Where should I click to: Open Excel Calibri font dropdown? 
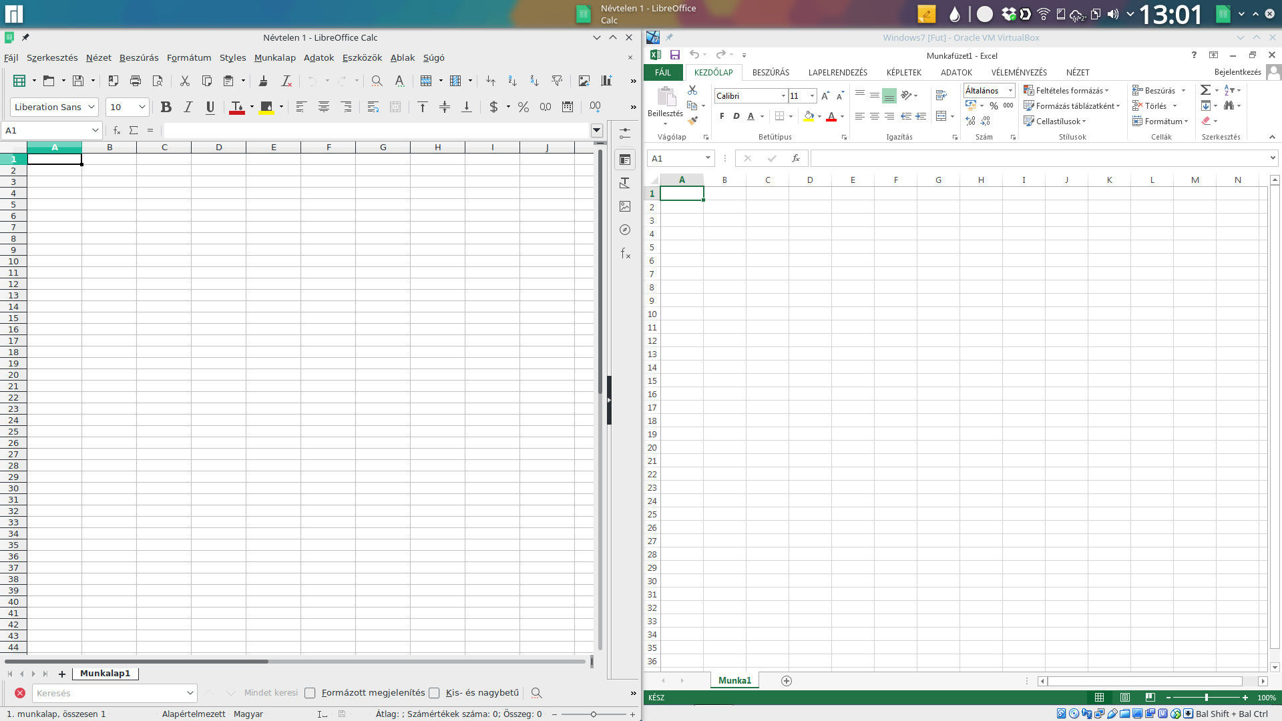click(783, 96)
